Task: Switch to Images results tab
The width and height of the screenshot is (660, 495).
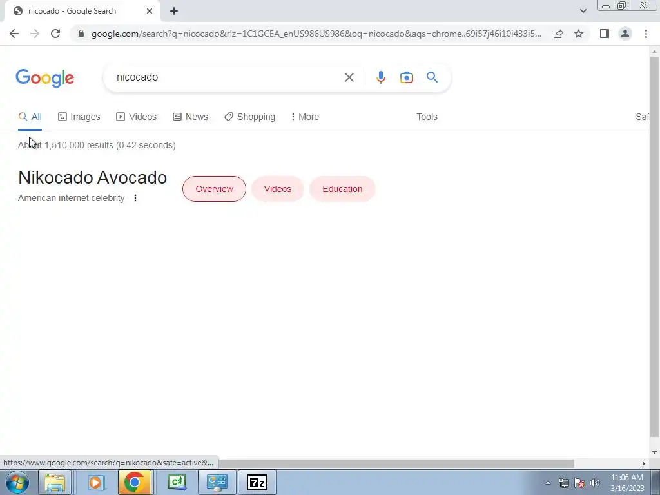Action: 79,117
